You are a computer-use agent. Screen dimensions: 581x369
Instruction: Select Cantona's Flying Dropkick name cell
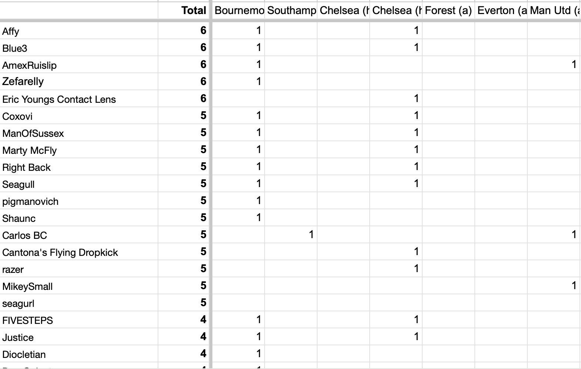pos(79,252)
